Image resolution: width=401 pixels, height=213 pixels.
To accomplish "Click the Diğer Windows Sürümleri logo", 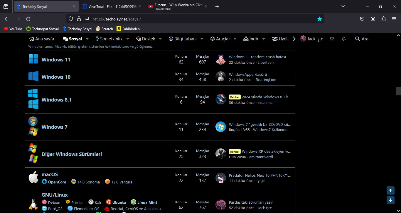I will 33,153.
